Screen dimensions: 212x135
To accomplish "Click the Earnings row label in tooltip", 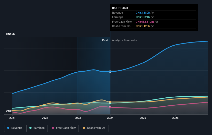I will pyautogui.click(x=117, y=17).
